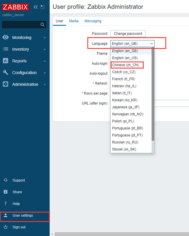Click the Monitoring eye icon

(x=6, y=37)
